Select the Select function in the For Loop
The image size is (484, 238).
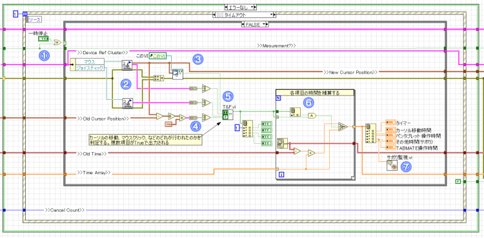point(342,126)
